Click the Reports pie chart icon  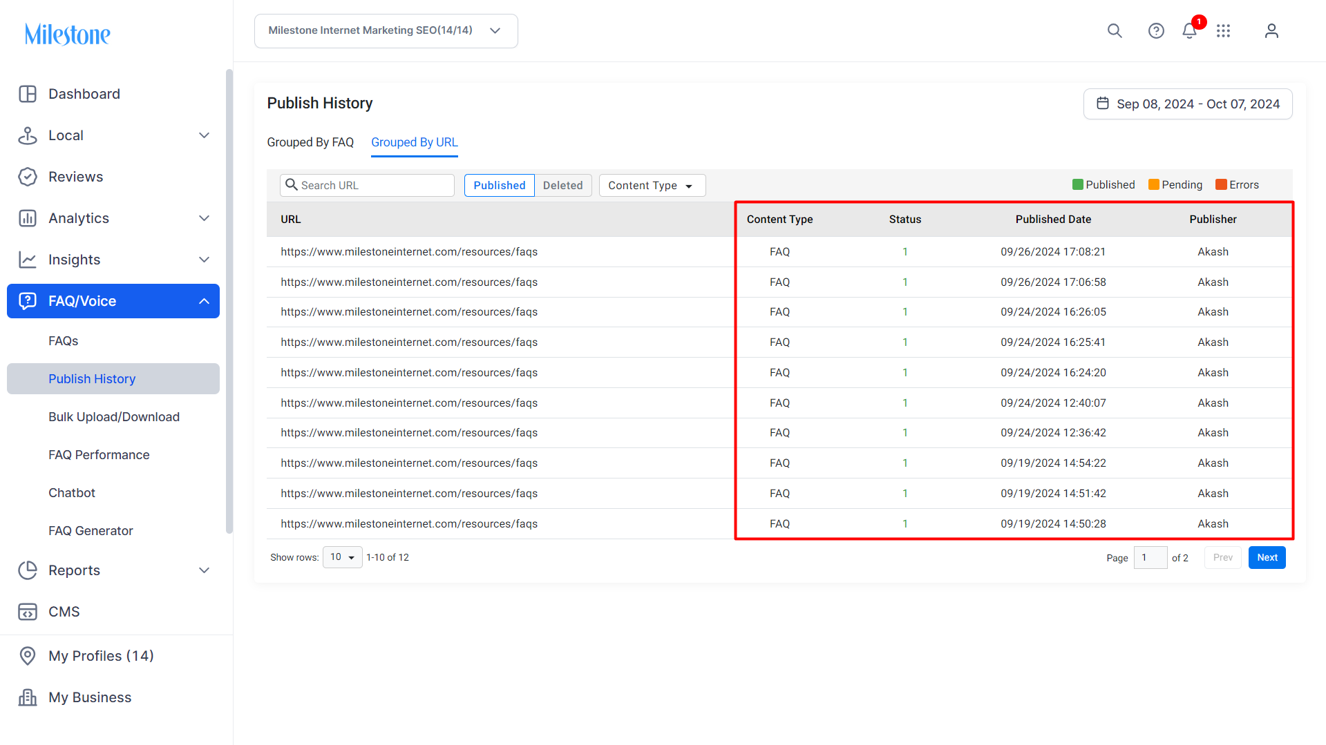point(28,570)
